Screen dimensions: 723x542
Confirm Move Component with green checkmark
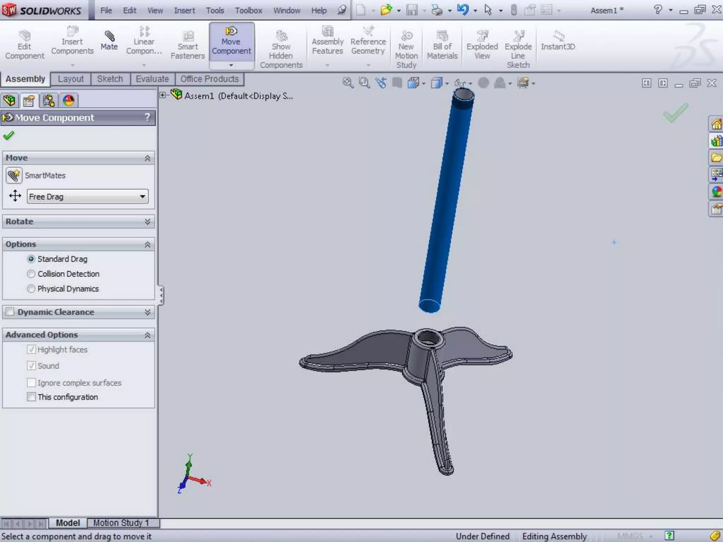tap(8, 135)
